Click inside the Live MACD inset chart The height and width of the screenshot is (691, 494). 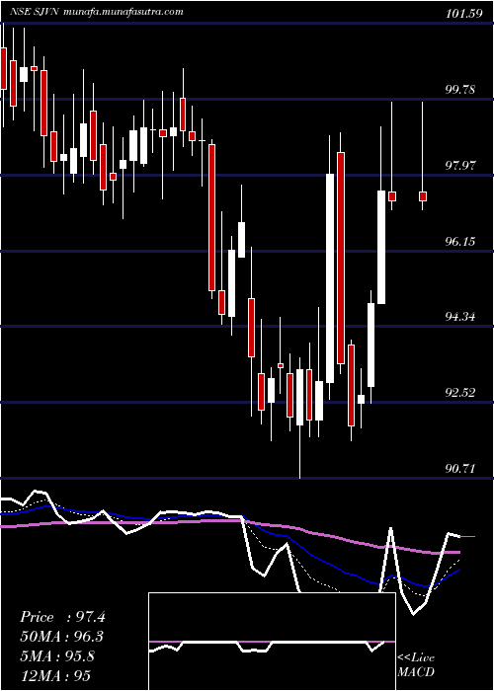(x=272, y=642)
